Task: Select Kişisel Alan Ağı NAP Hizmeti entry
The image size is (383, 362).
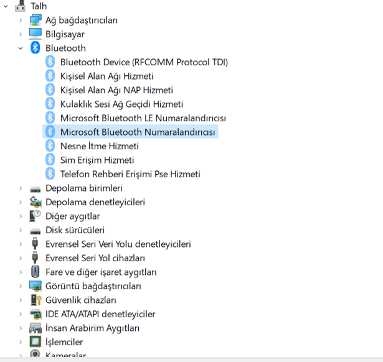Action: [116, 90]
